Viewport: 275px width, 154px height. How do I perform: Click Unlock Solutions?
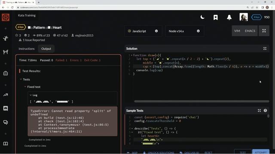click(x=159, y=152)
